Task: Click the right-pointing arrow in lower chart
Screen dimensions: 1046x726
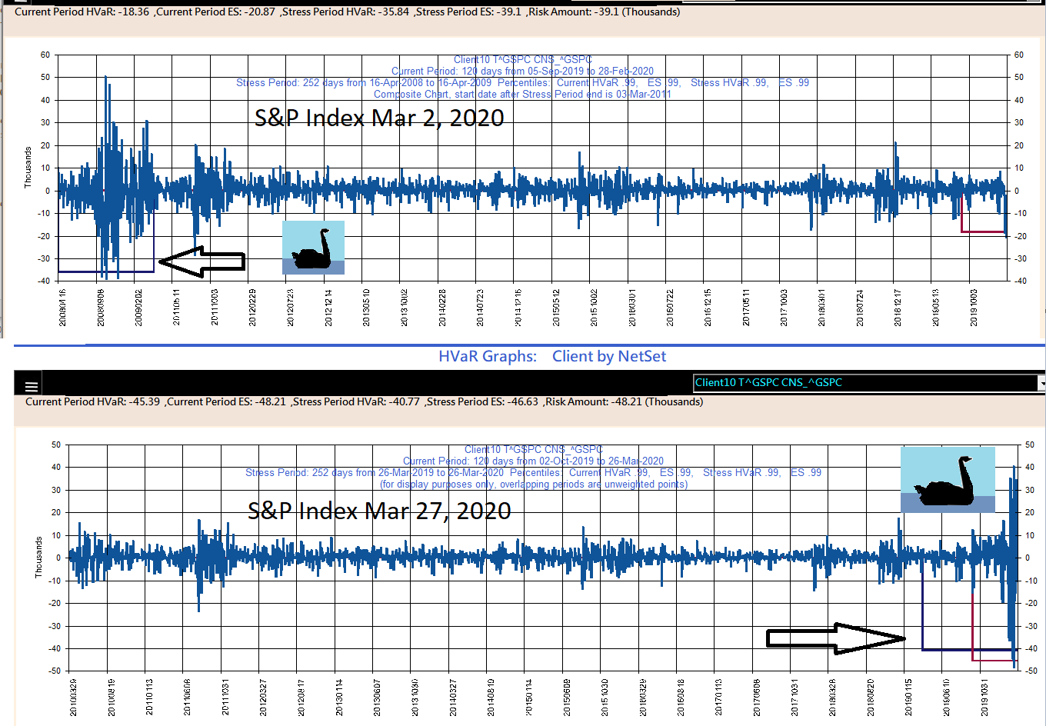Action: 836,638
